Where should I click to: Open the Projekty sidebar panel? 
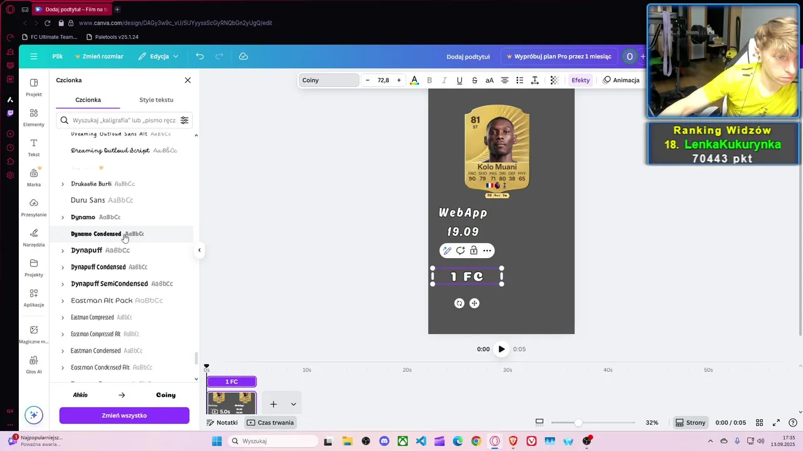(34, 267)
